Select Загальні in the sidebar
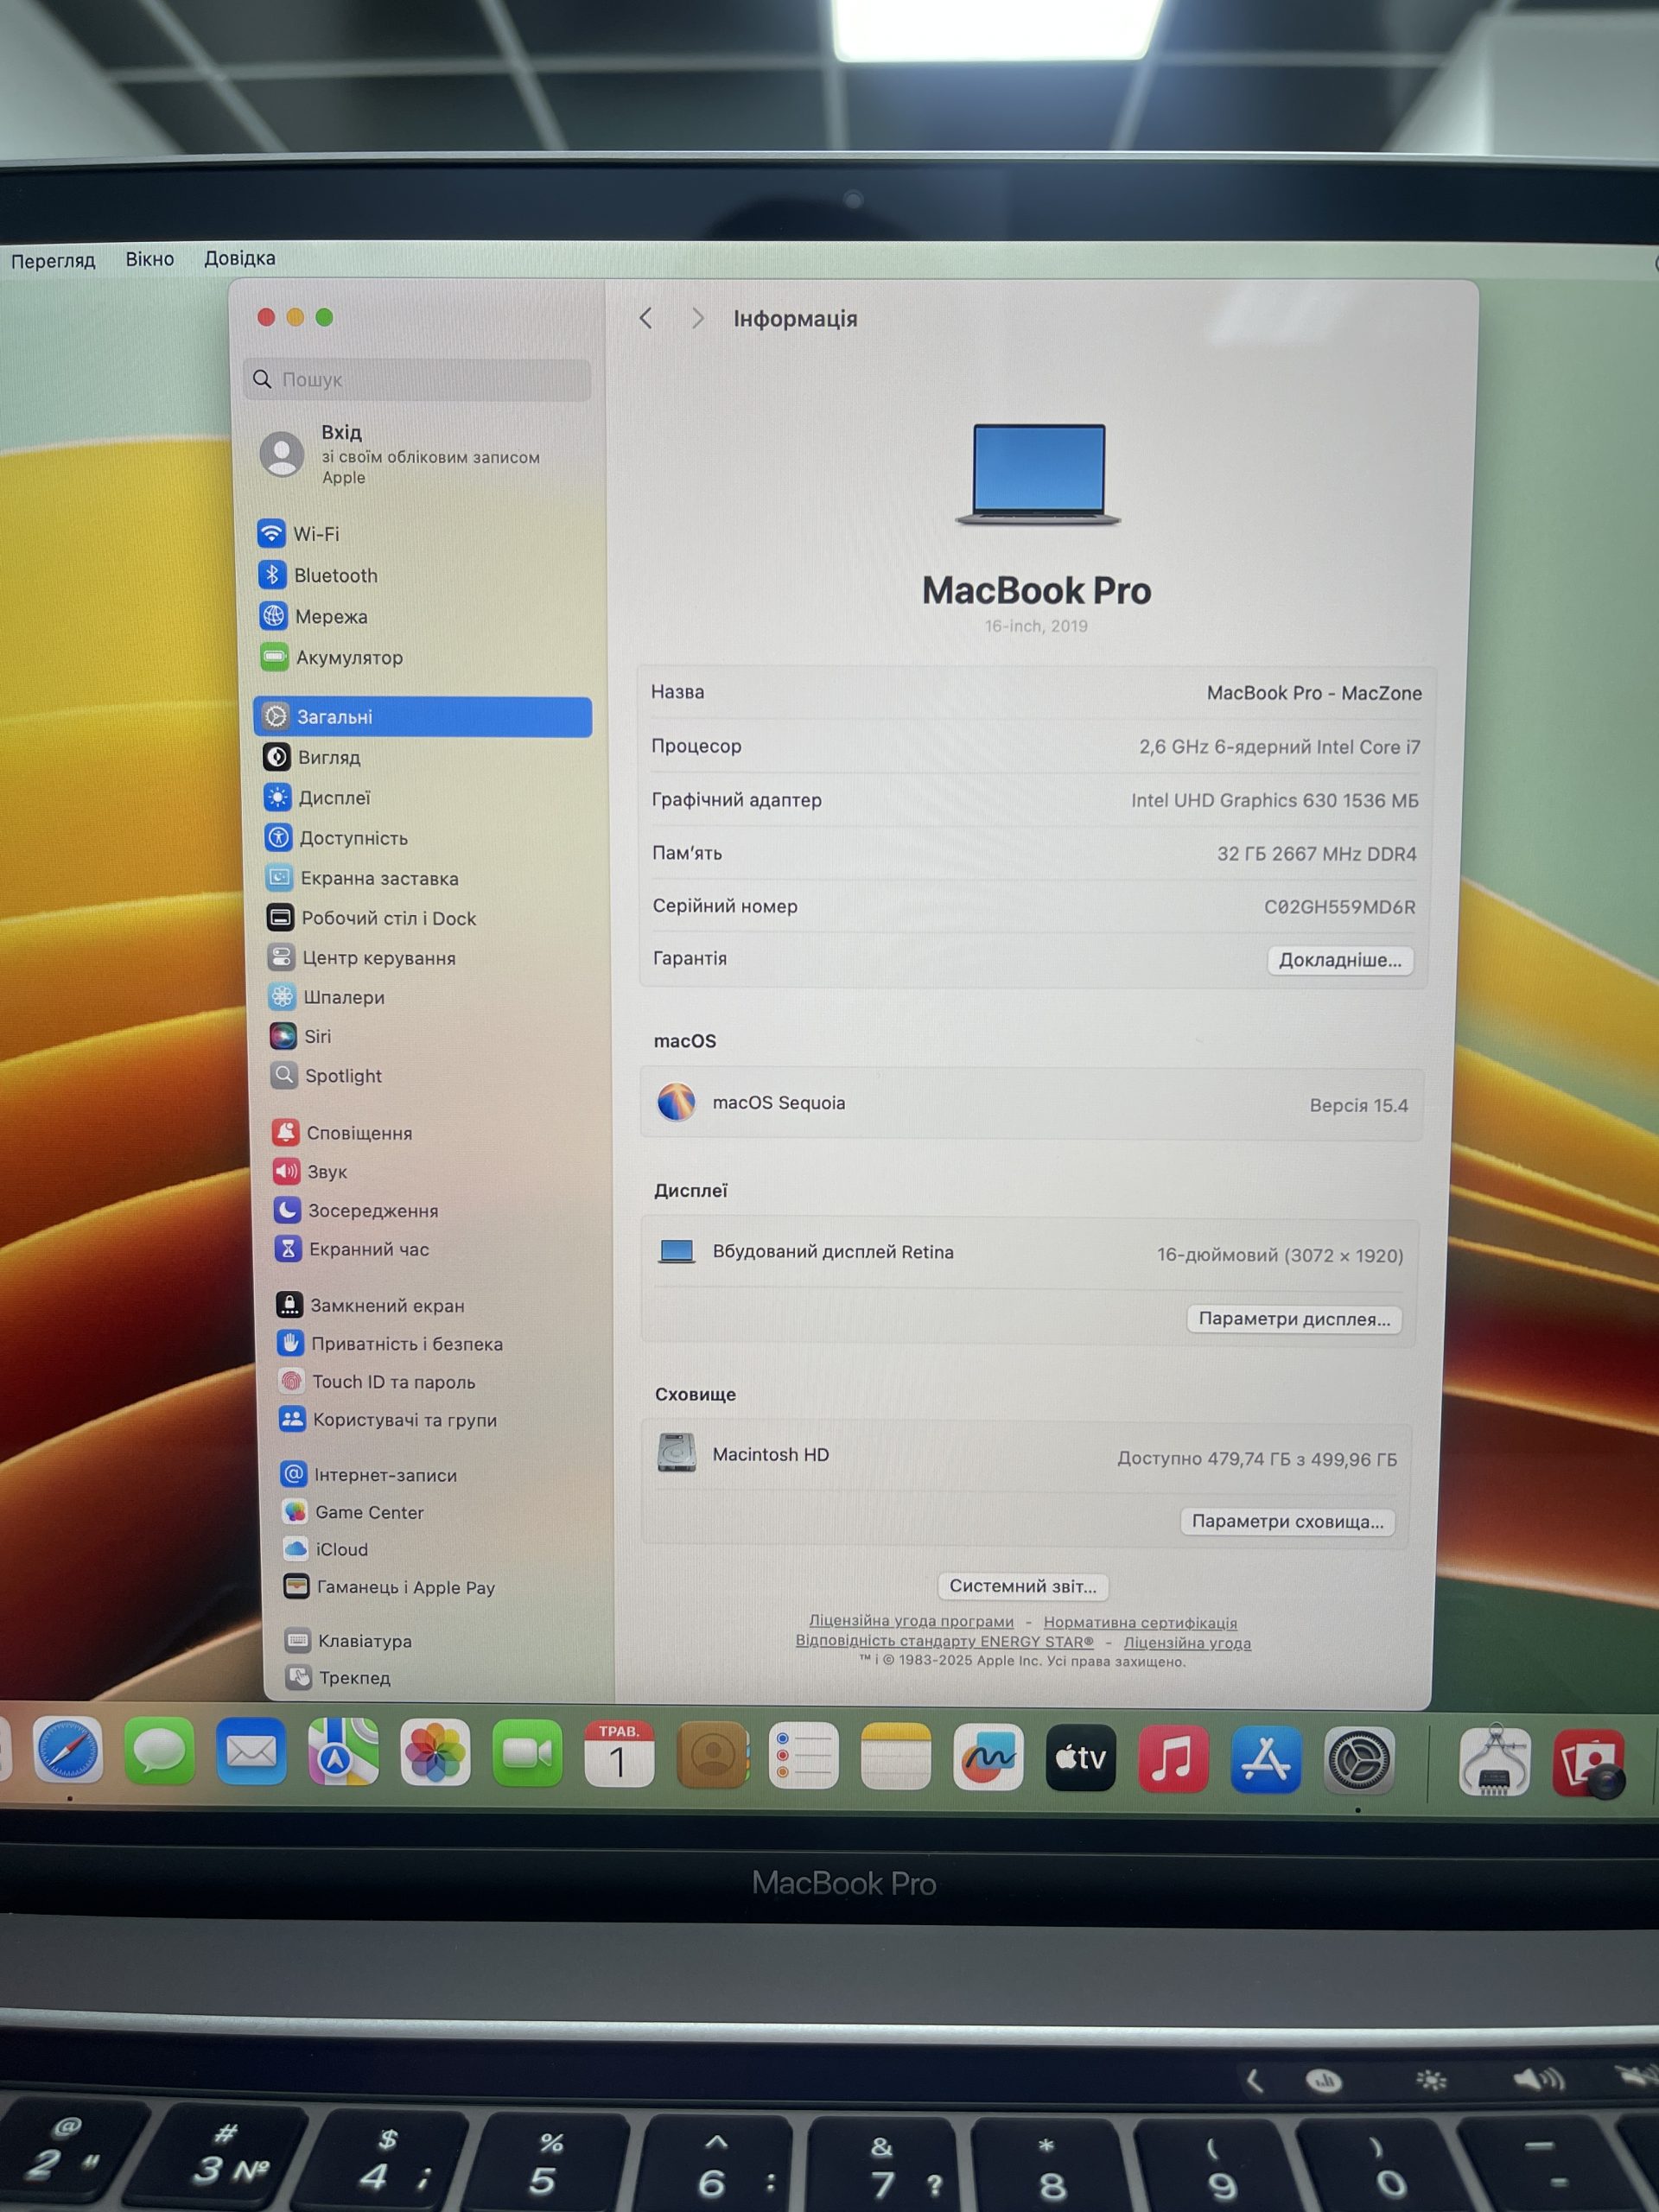 (423, 717)
